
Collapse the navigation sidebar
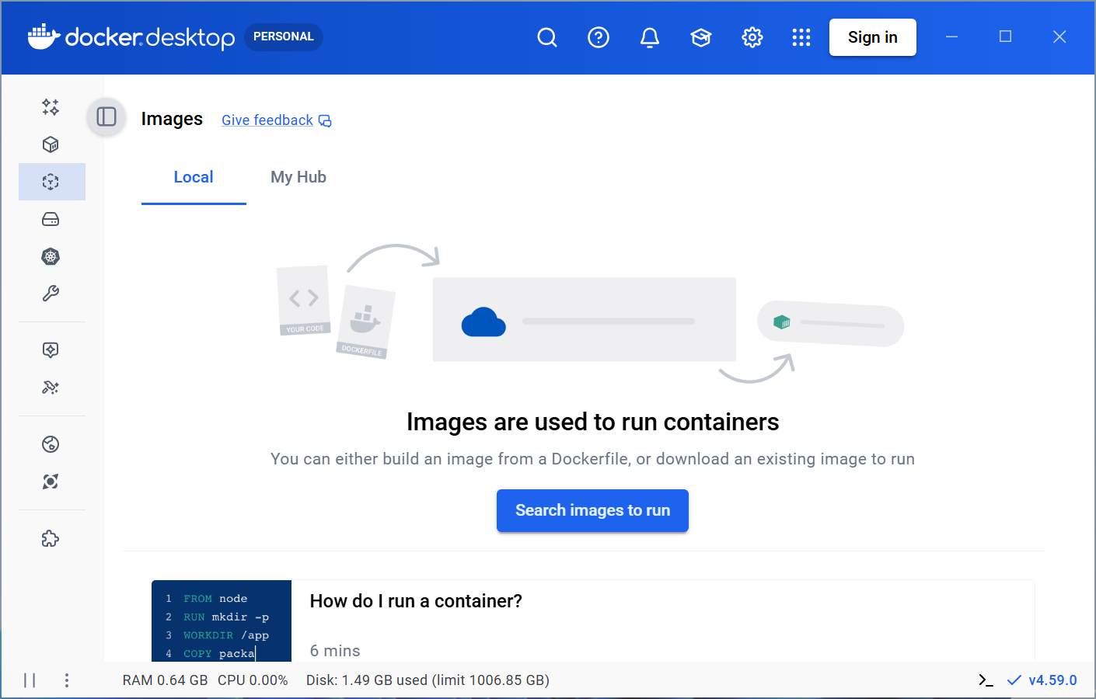(106, 117)
